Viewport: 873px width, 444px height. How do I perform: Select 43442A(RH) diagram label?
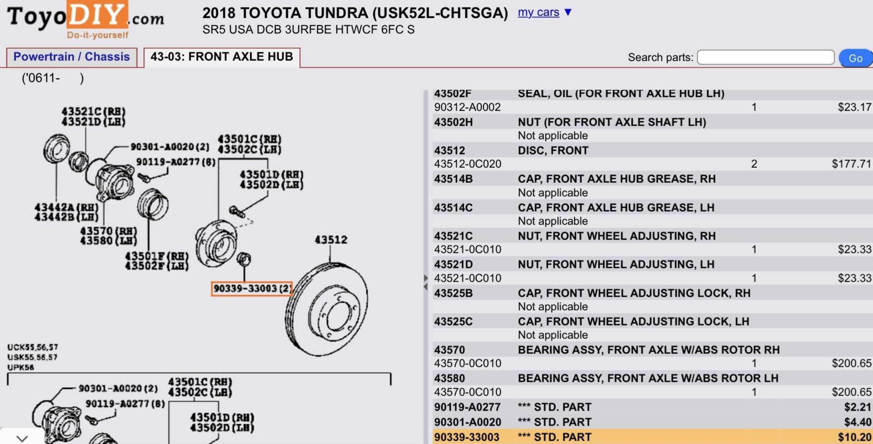pyautogui.click(x=67, y=208)
